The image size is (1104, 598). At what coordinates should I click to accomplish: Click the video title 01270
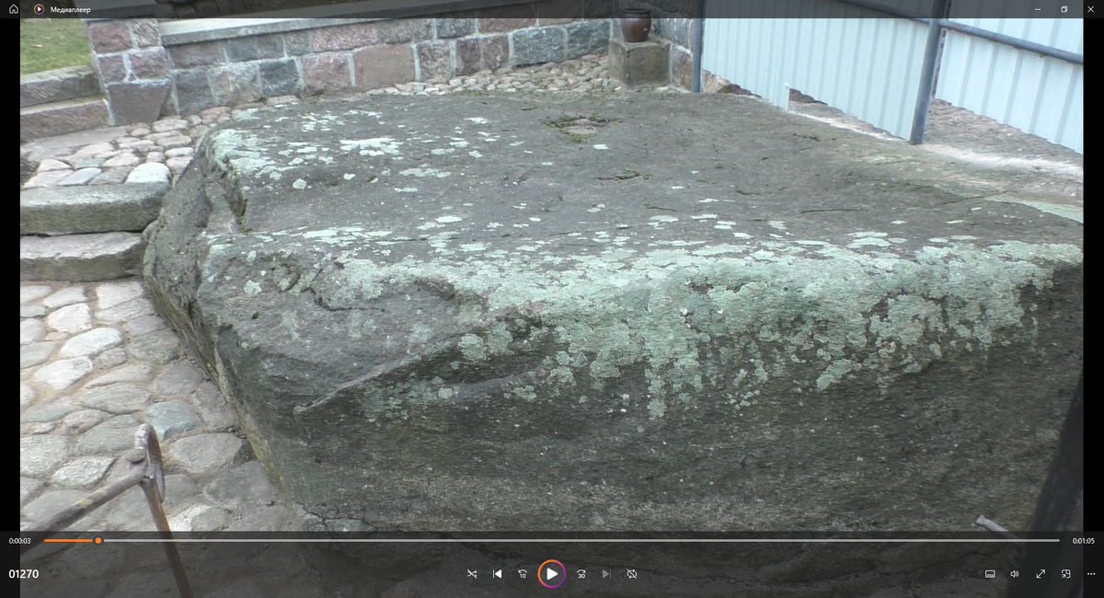pyautogui.click(x=24, y=574)
